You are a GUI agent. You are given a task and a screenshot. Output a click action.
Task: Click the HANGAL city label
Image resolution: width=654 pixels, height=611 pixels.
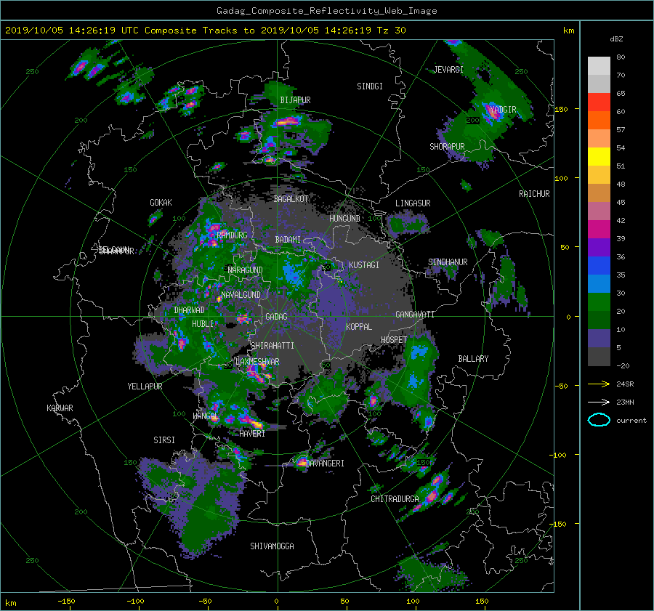(x=205, y=416)
